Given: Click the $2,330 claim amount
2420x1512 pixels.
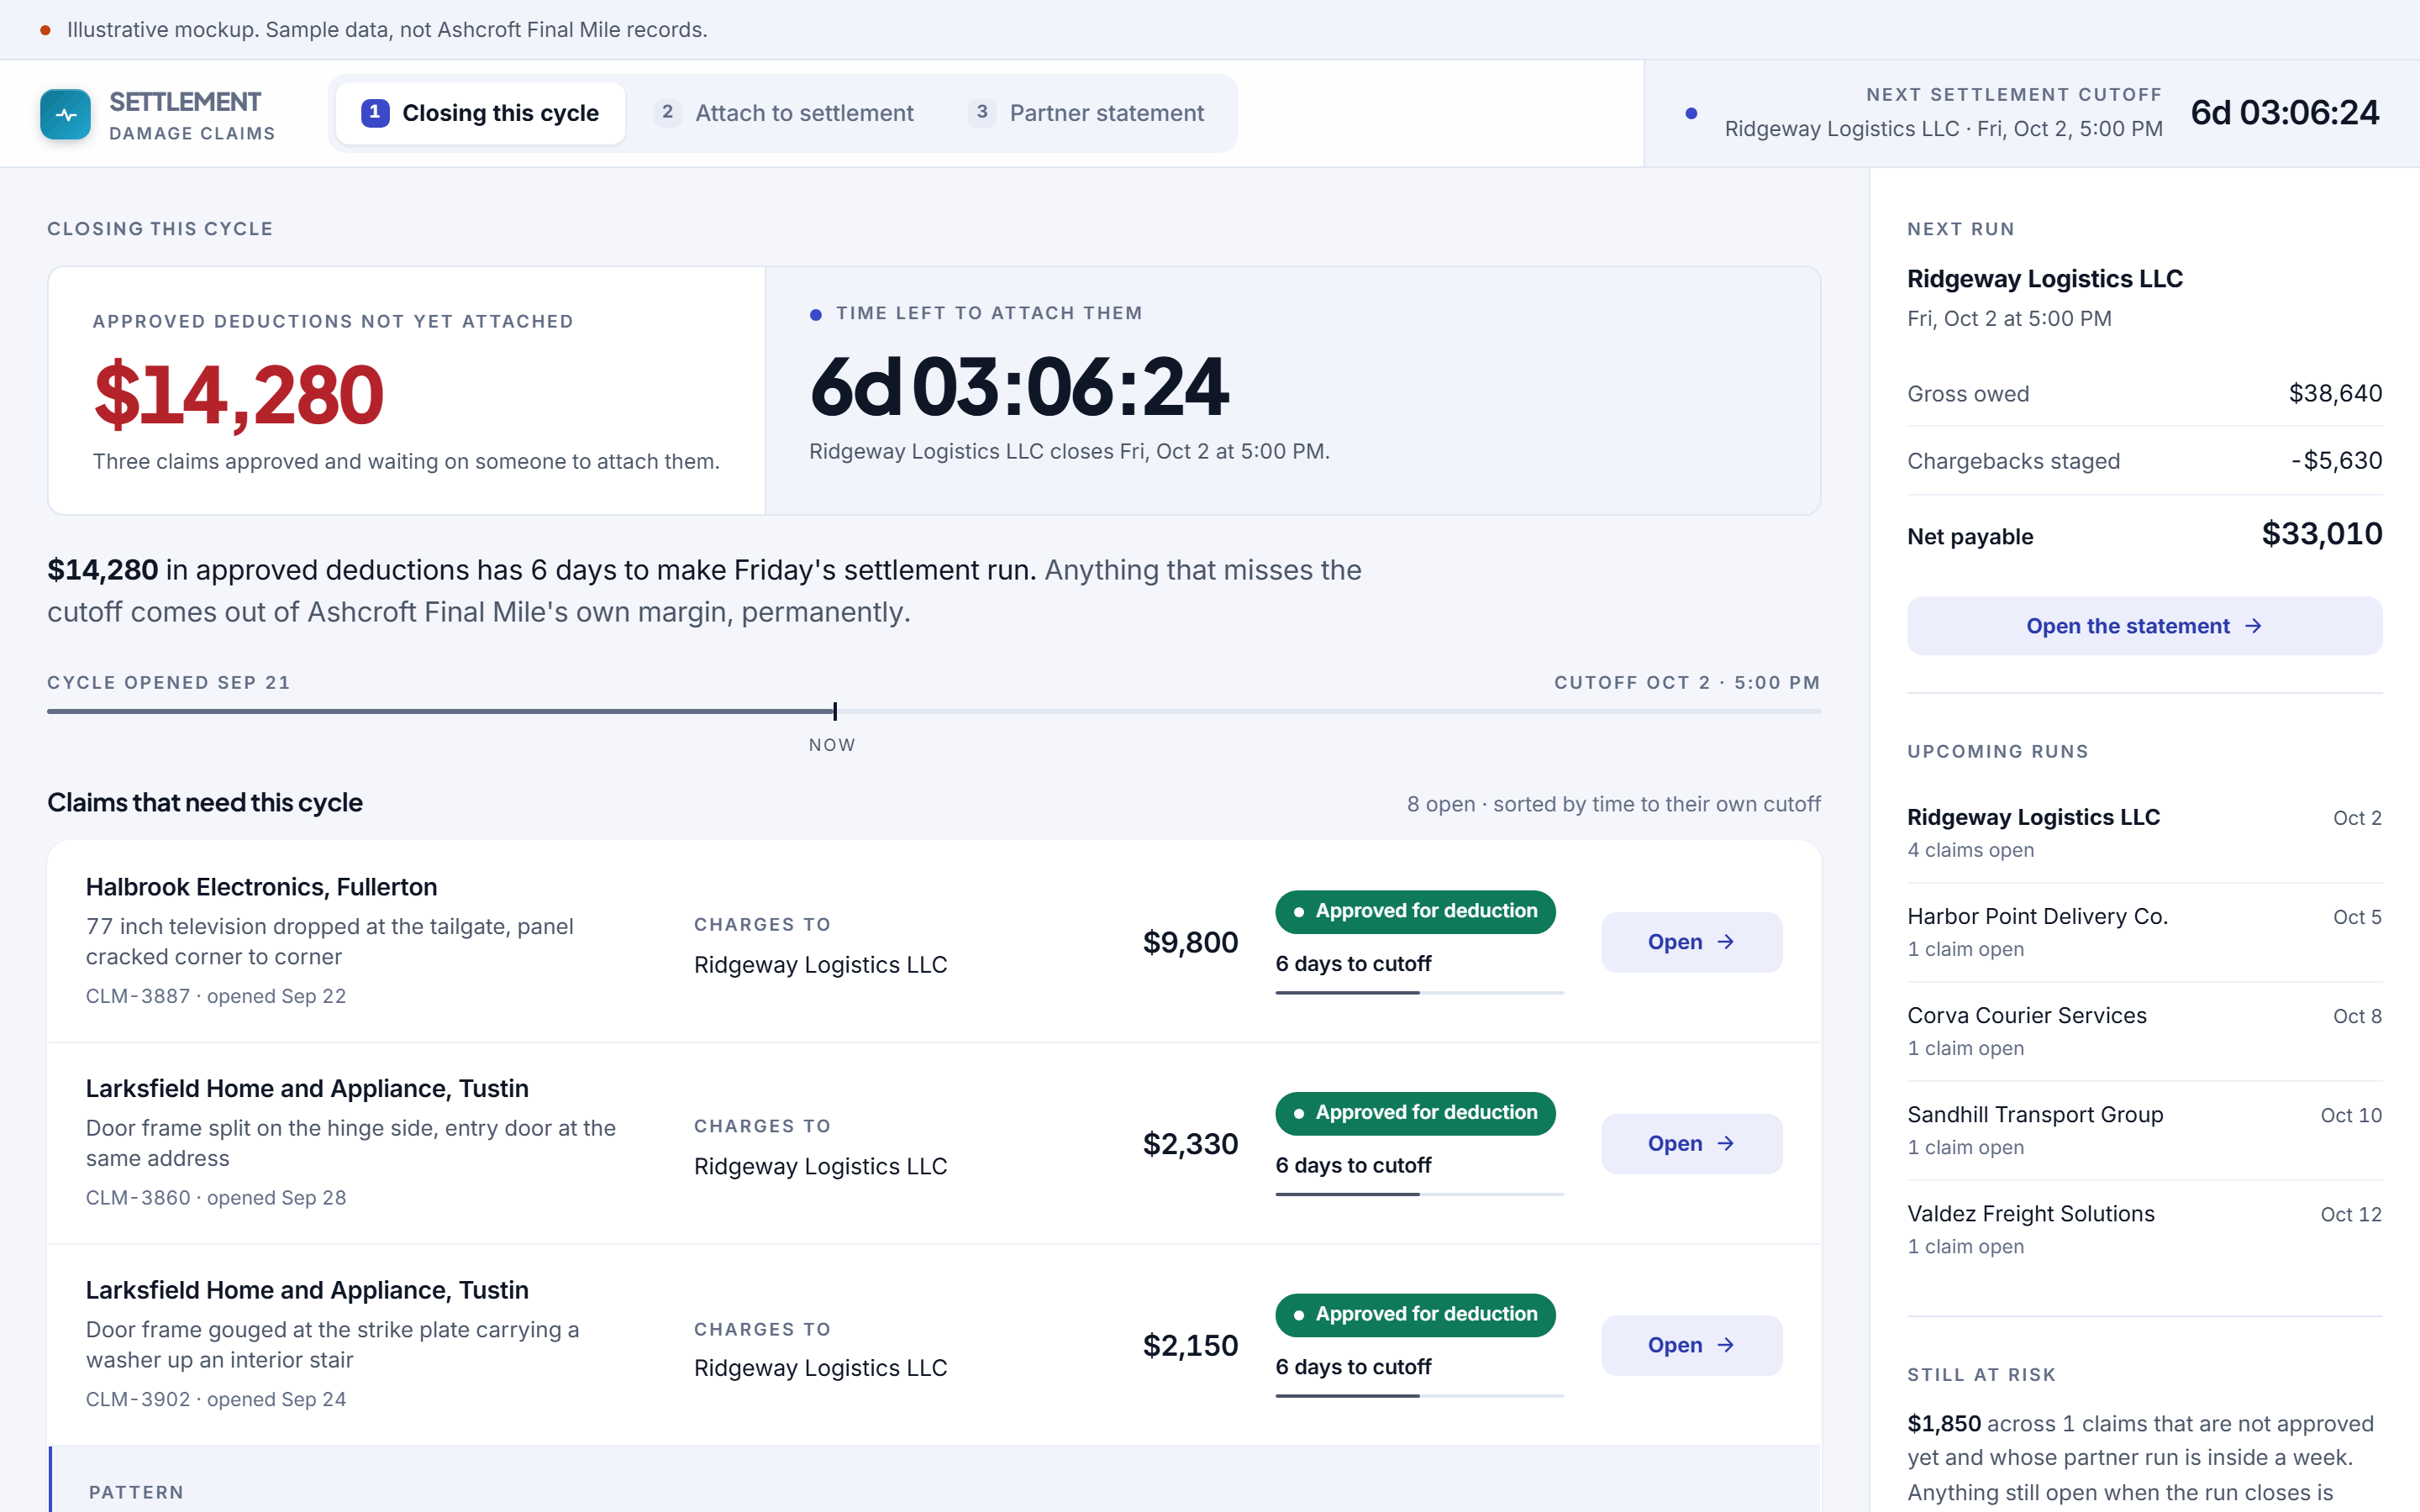Looking at the screenshot, I should coord(1190,1143).
